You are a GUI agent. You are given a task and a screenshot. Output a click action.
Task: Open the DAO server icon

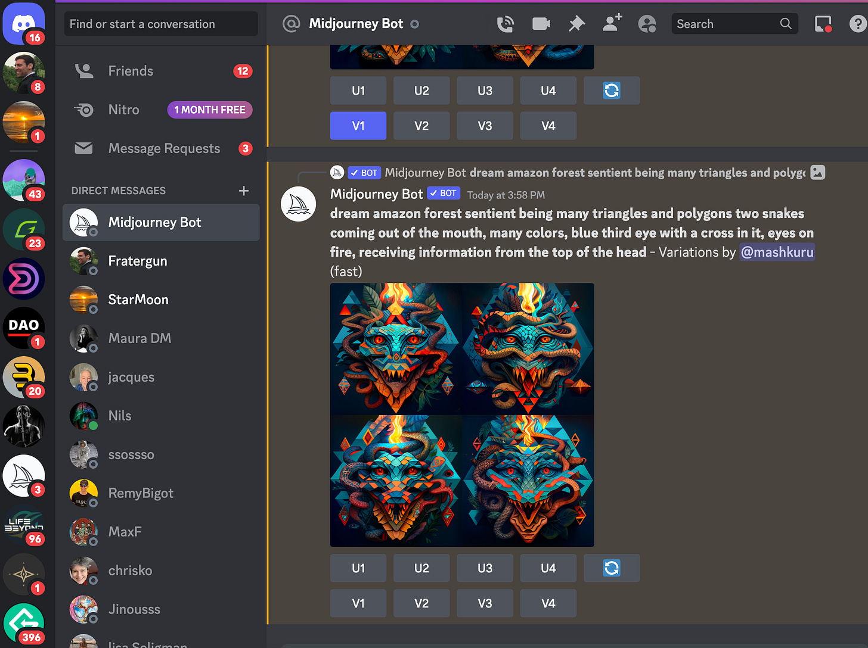[x=24, y=328]
